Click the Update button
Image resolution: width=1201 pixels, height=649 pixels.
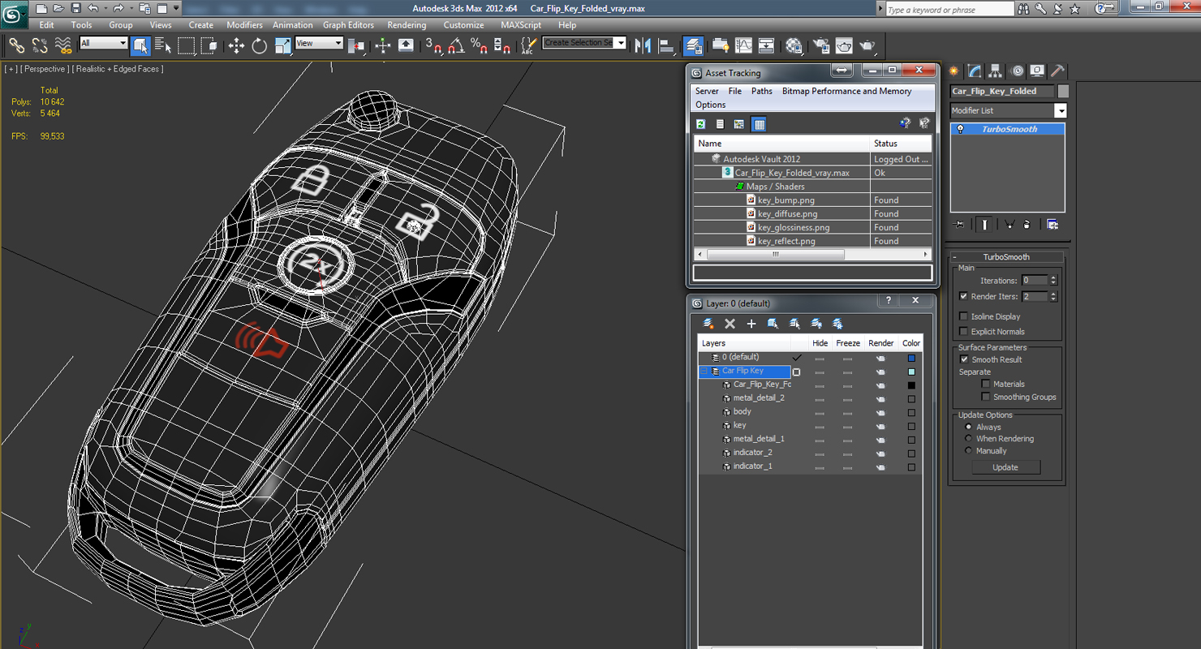tap(1005, 467)
